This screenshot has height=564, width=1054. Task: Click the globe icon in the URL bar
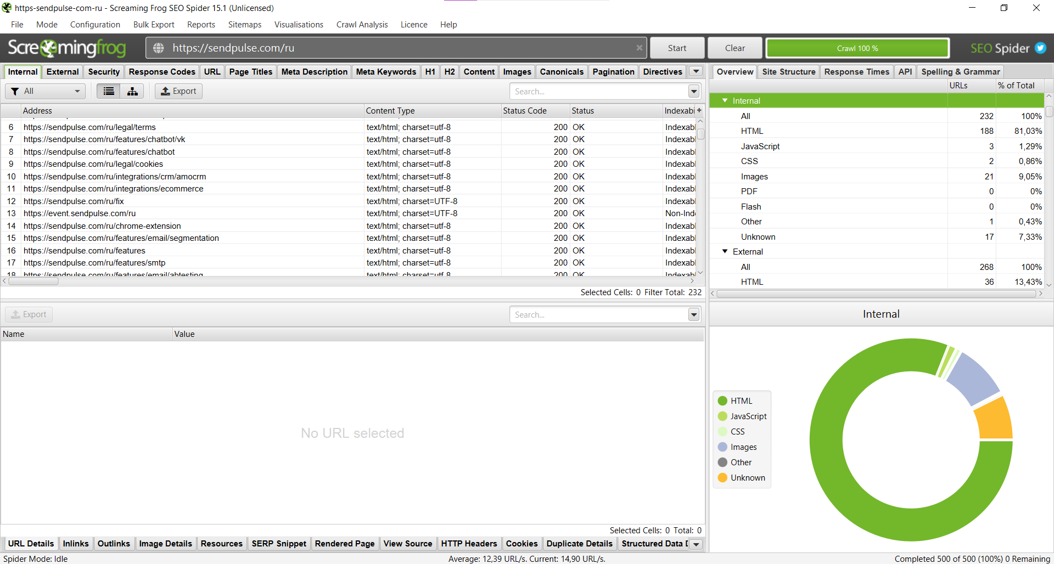159,48
